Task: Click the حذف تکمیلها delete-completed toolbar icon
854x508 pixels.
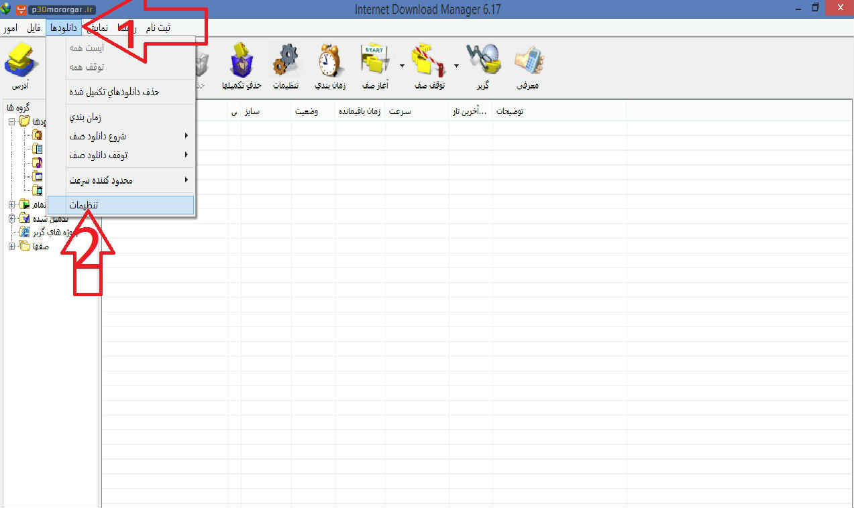Action: (x=242, y=60)
